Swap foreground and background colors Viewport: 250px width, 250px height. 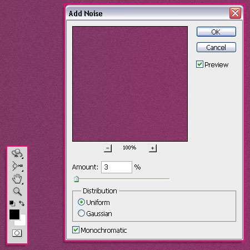pos(22,203)
